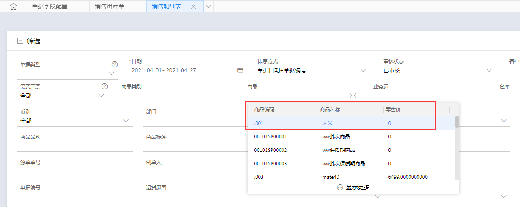Select product code .001

[258, 123]
